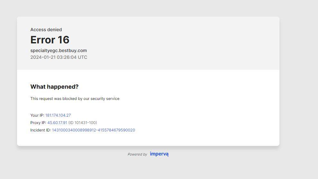The image size is (318, 179).
Task: Click the 'Proxy IP:' label
Action: (x=38, y=123)
